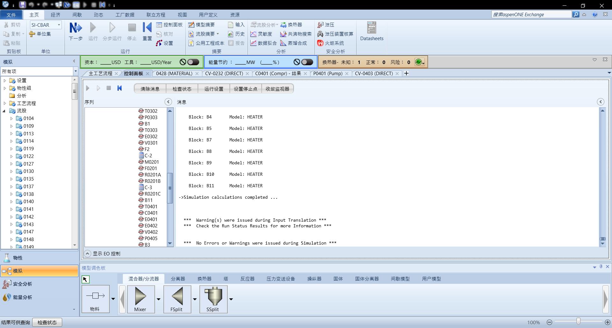Image resolution: width=612 pixels, height=328 pixels.
Task: Open the Mixer model dropdown arrow
Action: (158, 299)
